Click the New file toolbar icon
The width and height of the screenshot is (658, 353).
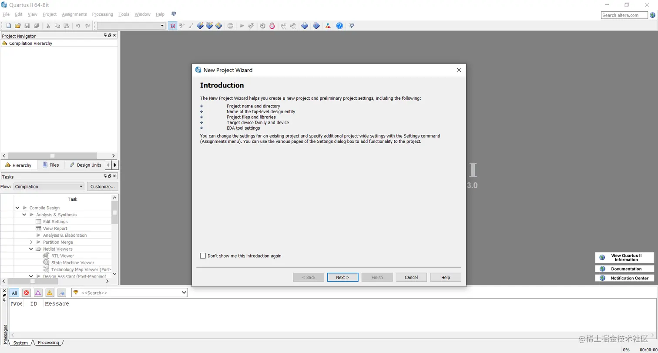pyautogui.click(x=8, y=26)
